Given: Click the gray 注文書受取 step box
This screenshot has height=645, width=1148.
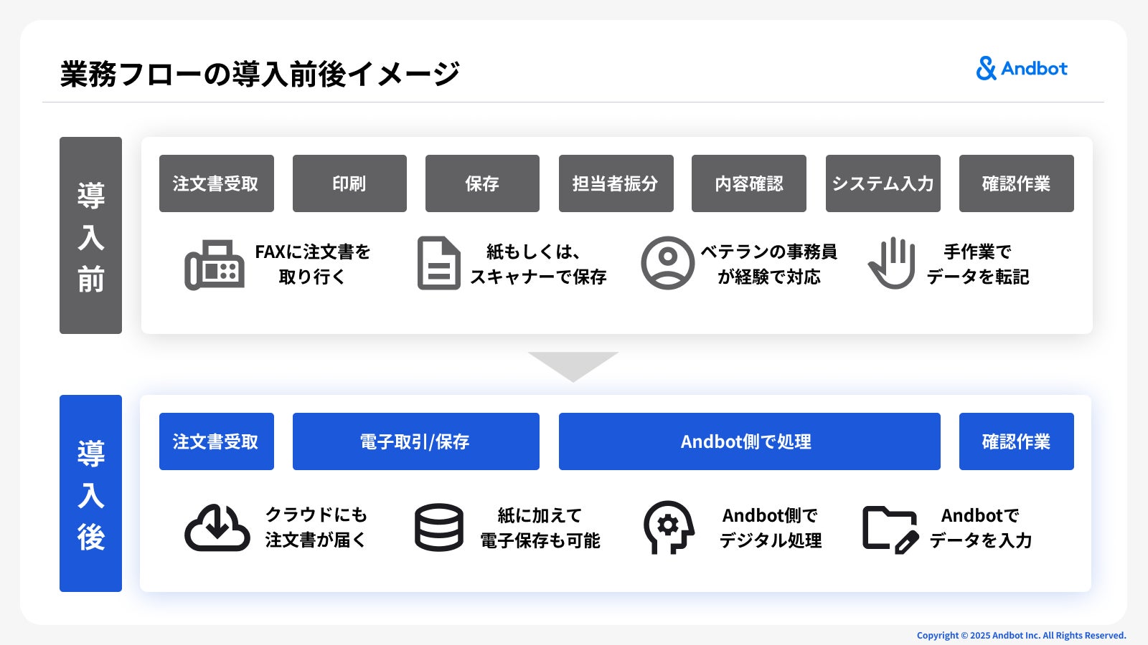Looking at the screenshot, I should pos(217,183).
